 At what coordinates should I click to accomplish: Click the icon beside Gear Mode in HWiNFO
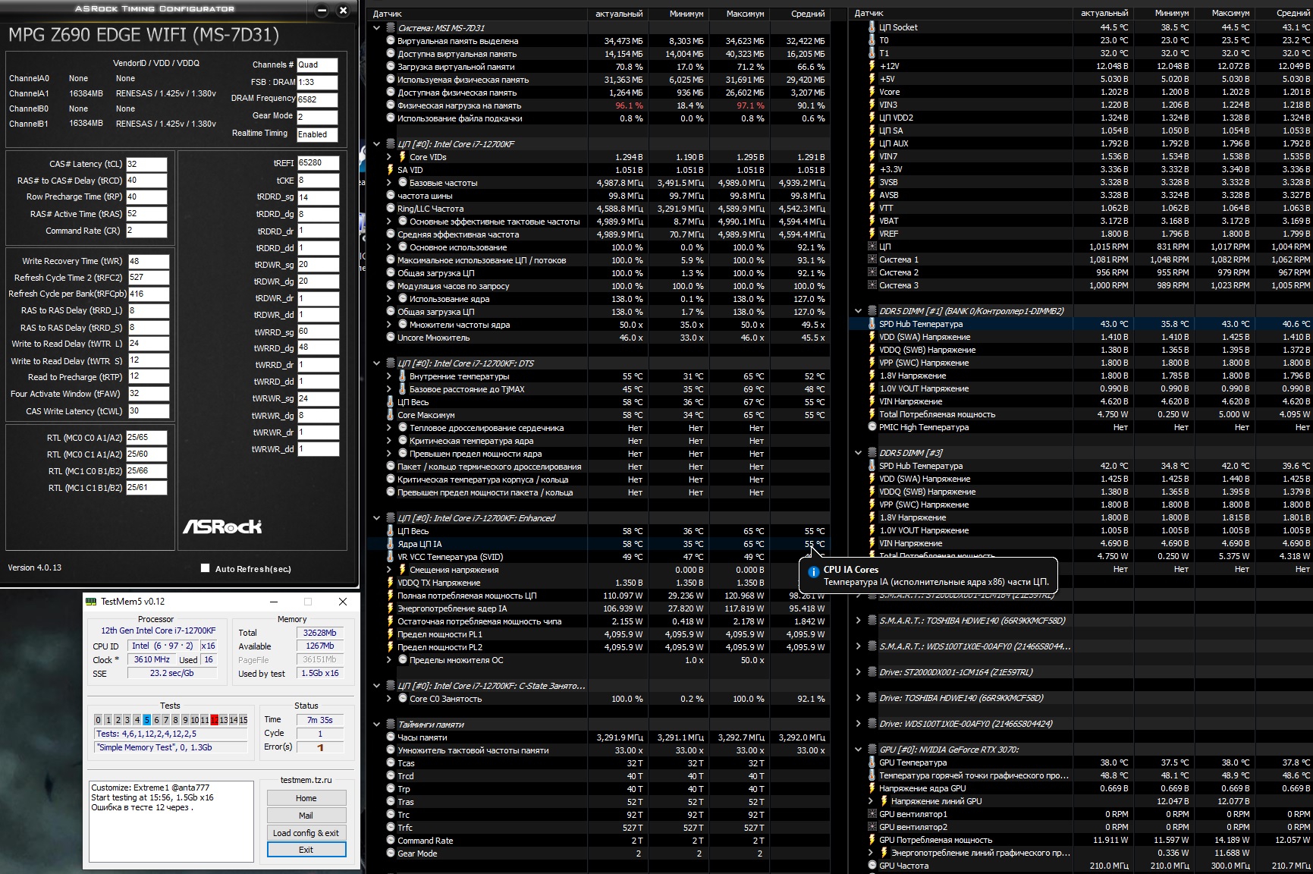(x=391, y=854)
